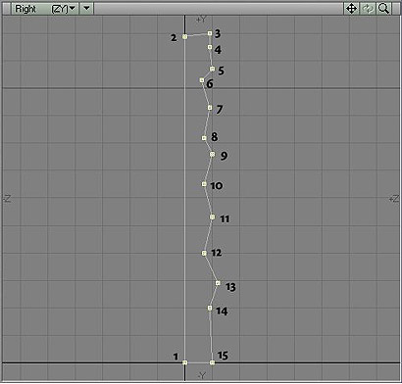Viewport: 402px width, 384px height.
Task: Select the point labeled 5
Action: (212, 69)
